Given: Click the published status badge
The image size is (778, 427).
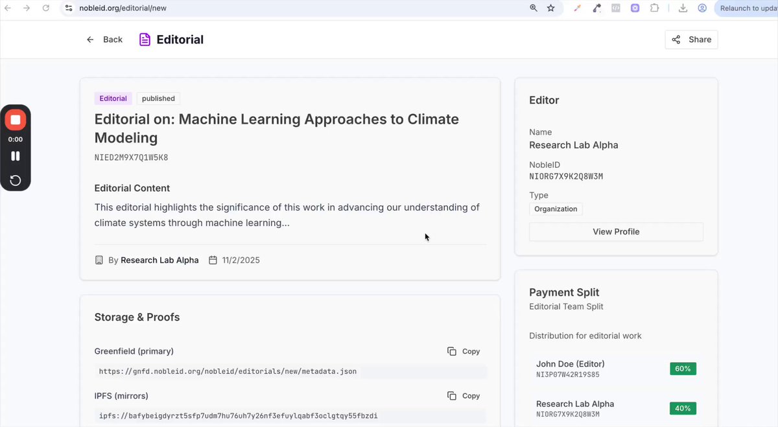Looking at the screenshot, I should (158, 98).
